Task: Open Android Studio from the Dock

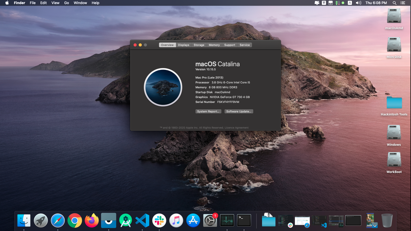Action: (x=126, y=220)
